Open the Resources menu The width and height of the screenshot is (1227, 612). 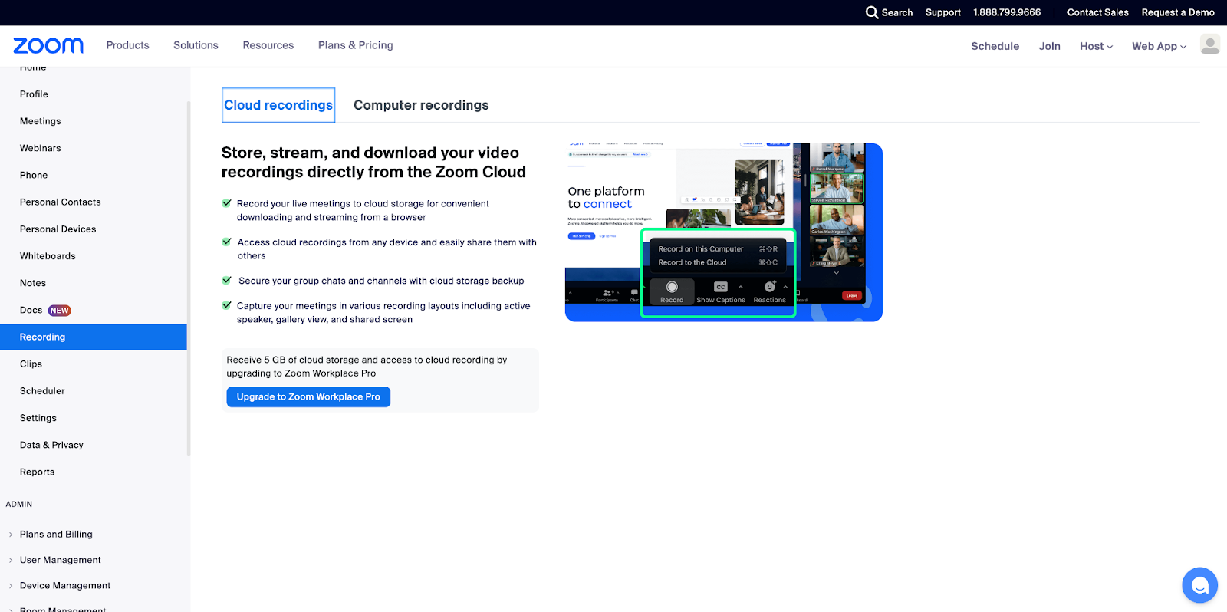tap(268, 45)
